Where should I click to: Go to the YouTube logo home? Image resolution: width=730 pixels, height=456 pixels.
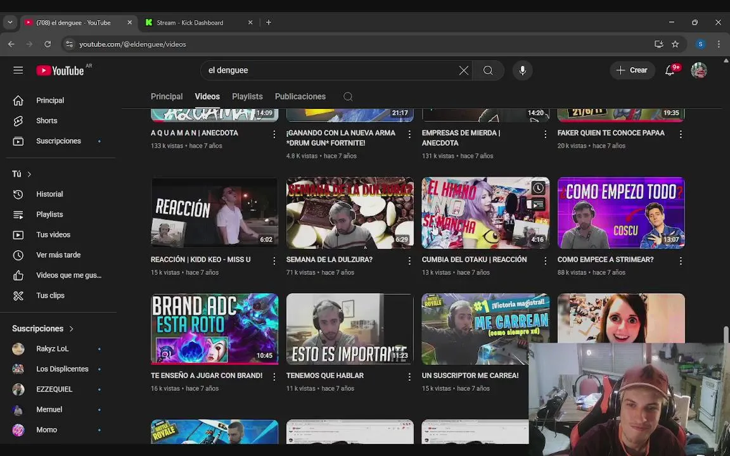[61, 70]
